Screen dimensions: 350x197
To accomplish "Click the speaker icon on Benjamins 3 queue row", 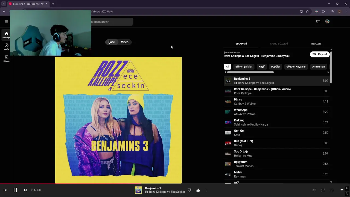I will click(228, 81).
